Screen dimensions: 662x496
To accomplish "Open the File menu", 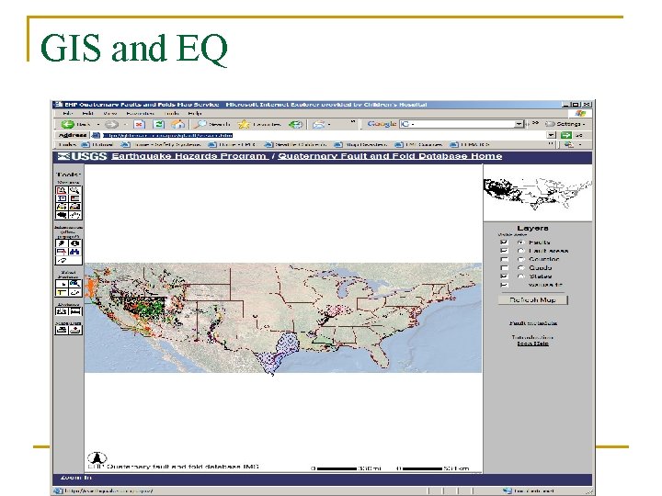I will coord(67,114).
